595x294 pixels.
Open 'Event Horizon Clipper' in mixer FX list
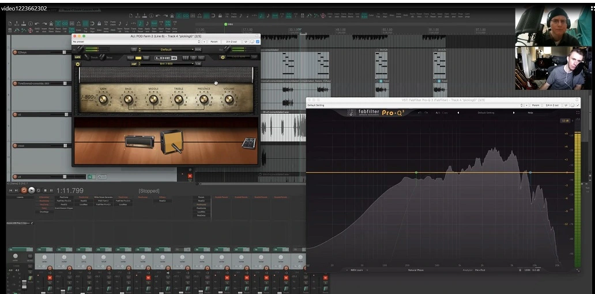(x=63, y=208)
